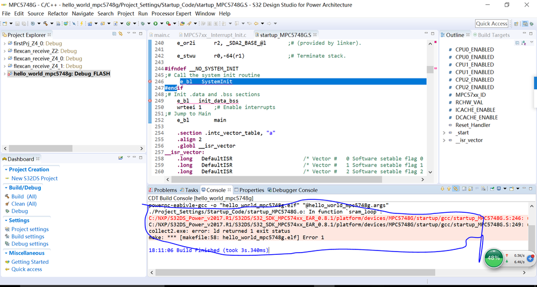Click Debug settings in Dashboard

[x=30, y=243]
